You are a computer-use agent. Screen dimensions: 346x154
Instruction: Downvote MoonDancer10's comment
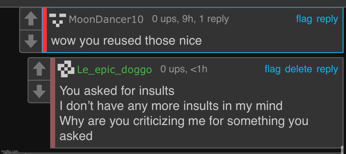pyautogui.click(x=30, y=41)
